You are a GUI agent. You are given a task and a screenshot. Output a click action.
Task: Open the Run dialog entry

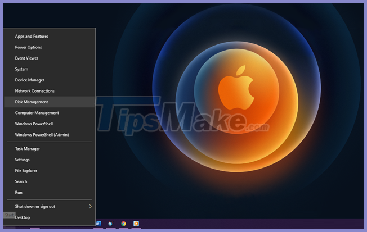click(49, 193)
